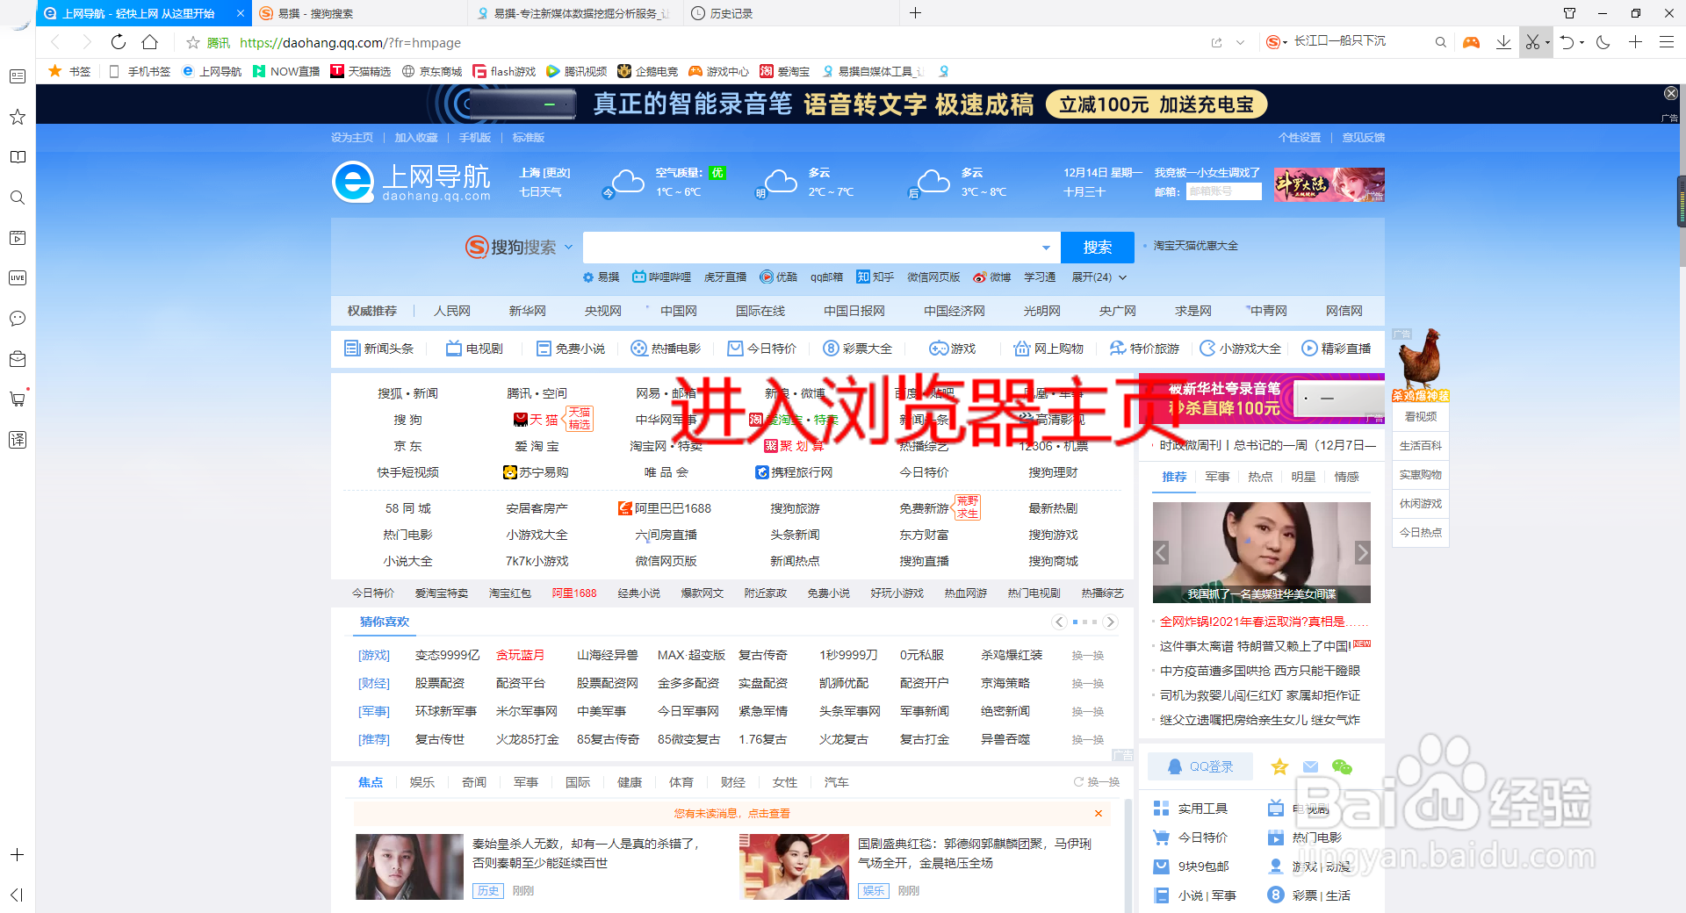
Task: Open the 设为主页 link
Action: [x=352, y=138]
